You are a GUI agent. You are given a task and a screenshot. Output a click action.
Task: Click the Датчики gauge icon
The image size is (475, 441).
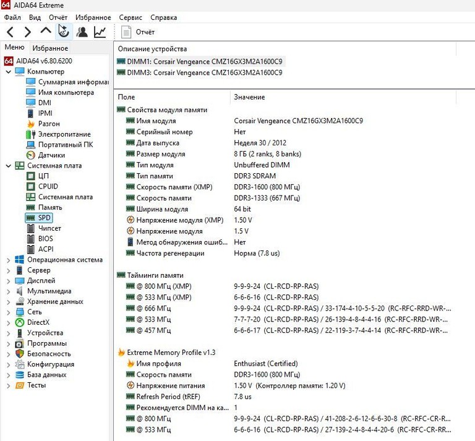[30, 155]
